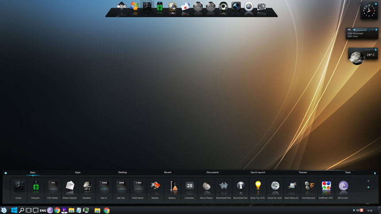The width and height of the screenshot is (381, 214).
Task: Click the Windows flag icon in the dock
Action: (x=134, y=6)
